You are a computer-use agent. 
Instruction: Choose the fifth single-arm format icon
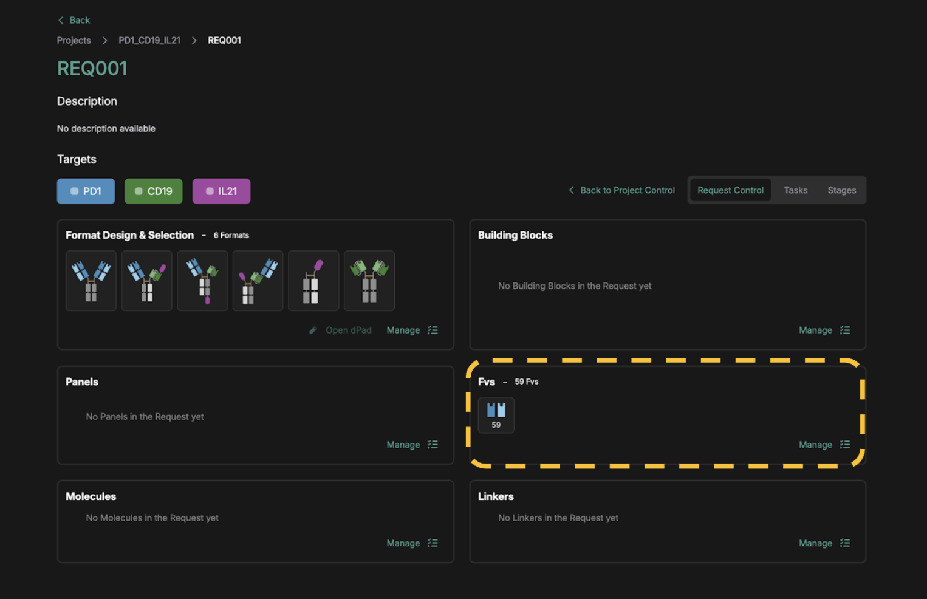(x=313, y=281)
